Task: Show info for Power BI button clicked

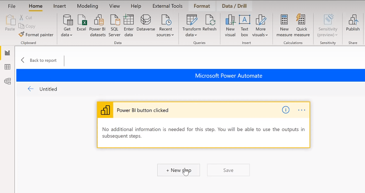Action: (286, 110)
